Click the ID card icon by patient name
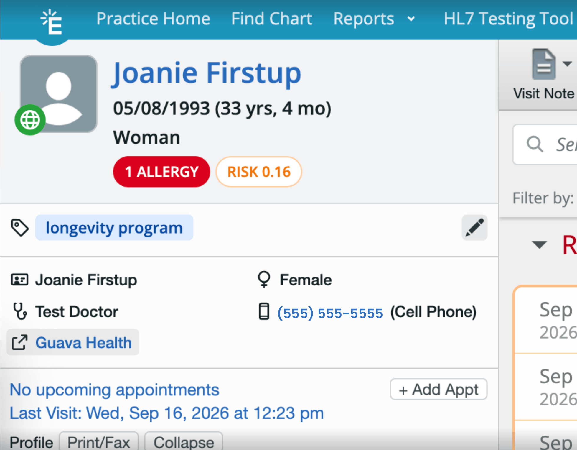This screenshot has height=450, width=577. [19, 280]
